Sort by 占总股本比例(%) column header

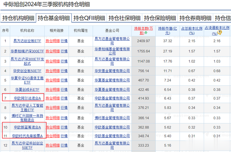click(x=192, y=31)
